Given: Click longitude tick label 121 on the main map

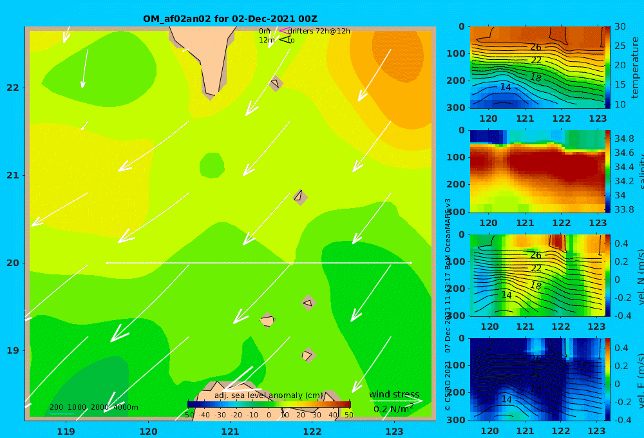Looking at the screenshot, I should 230,432.
